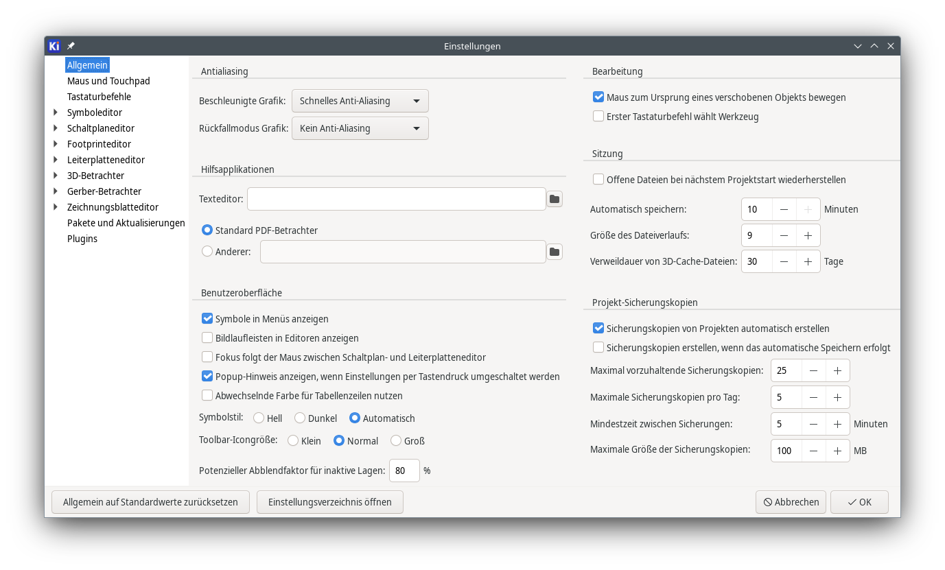Disable Symbole in Menüs anzeigen checkbox
Image resolution: width=945 pixels, height=570 pixels.
[207, 319]
